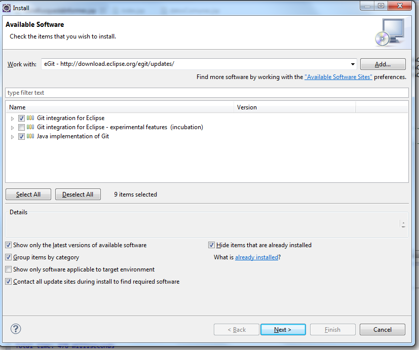Expand the Java implementation of Git node
This screenshot has width=419, height=350.
pyautogui.click(x=13, y=137)
